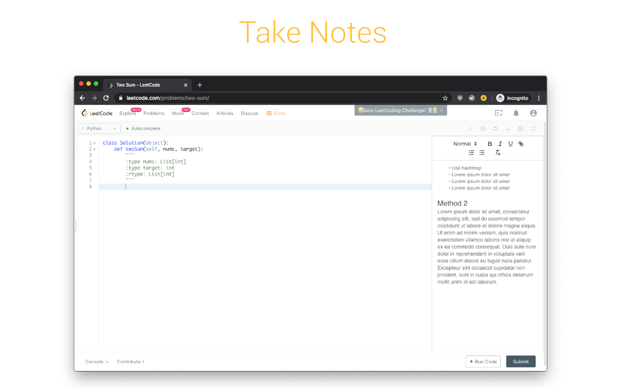Reload the current page
Image resolution: width=621 pixels, height=388 pixels.
tap(106, 98)
